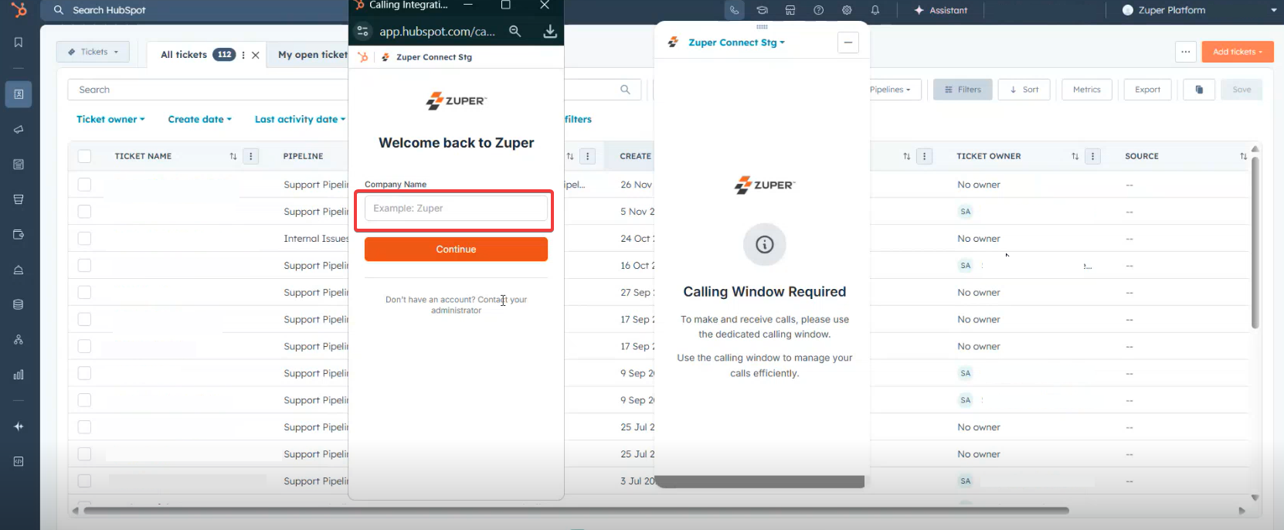The width and height of the screenshot is (1284, 530).
Task: Open the Service bell sidebar icon
Action: coord(19,270)
